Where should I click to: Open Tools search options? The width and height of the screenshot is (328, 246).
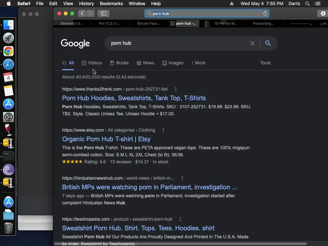(265, 63)
